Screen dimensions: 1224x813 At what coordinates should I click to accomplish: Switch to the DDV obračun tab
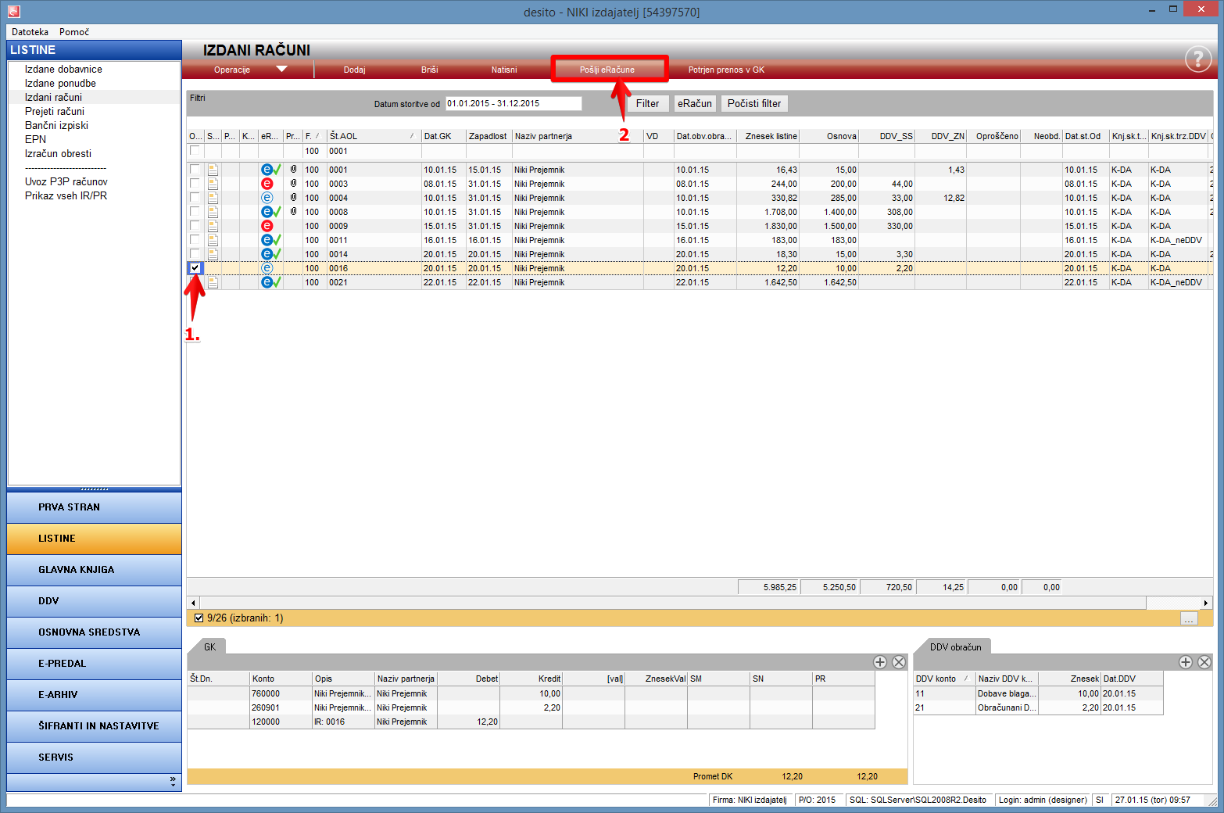click(x=955, y=647)
